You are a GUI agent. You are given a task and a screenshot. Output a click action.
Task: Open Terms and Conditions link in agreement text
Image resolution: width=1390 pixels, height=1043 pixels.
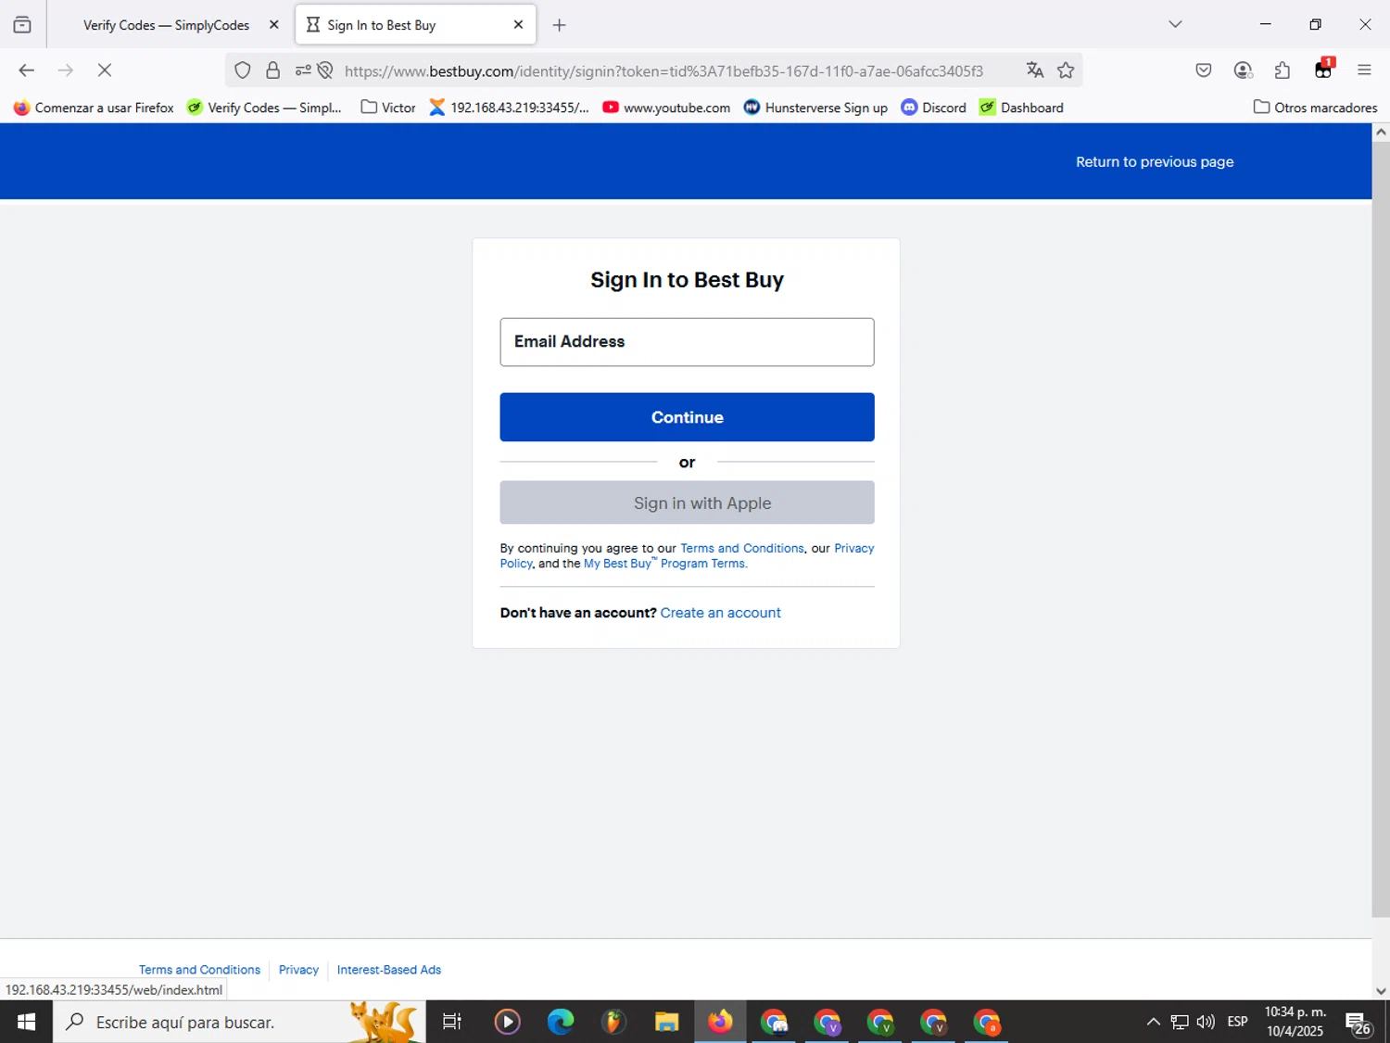(741, 548)
